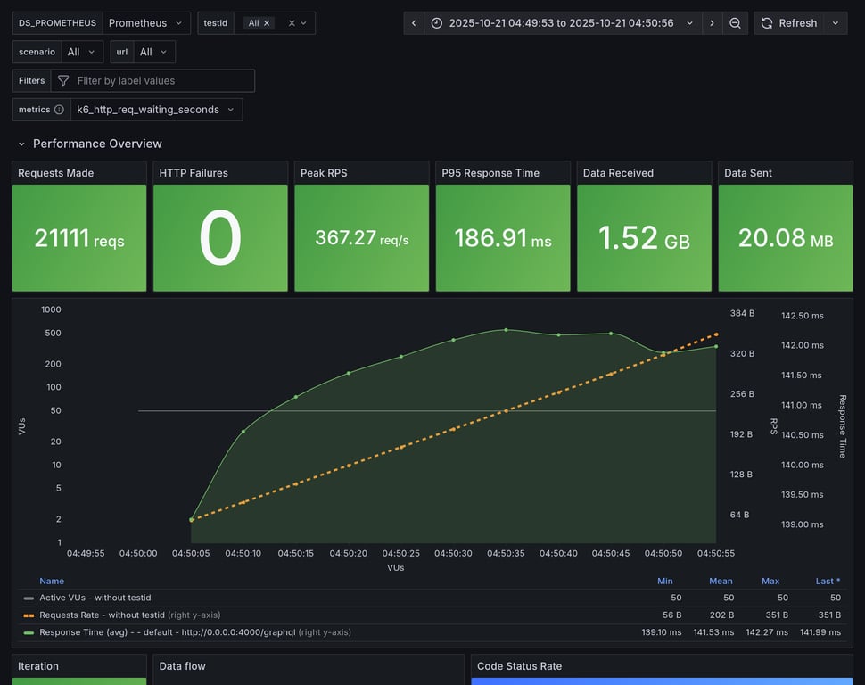This screenshot has width=865, height=685.
Task: Click the funnel icon in Filters
Action: [63, 81]
